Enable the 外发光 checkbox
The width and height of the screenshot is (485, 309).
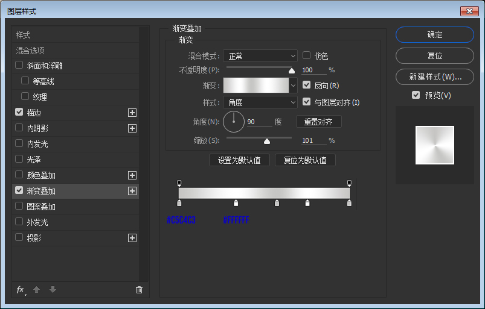19,222
